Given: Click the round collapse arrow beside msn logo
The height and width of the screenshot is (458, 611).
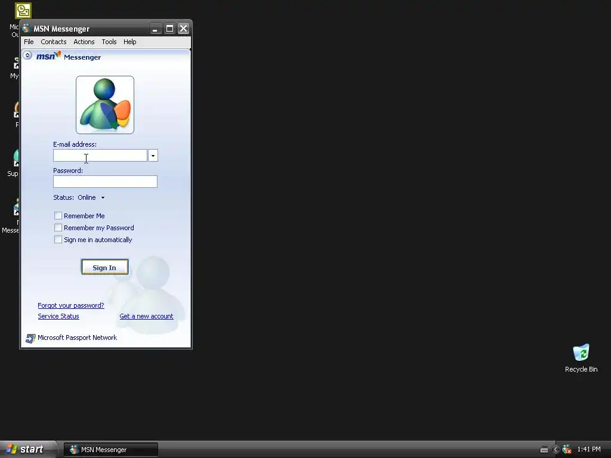Looking at the screenshot, I should (27, 55).
